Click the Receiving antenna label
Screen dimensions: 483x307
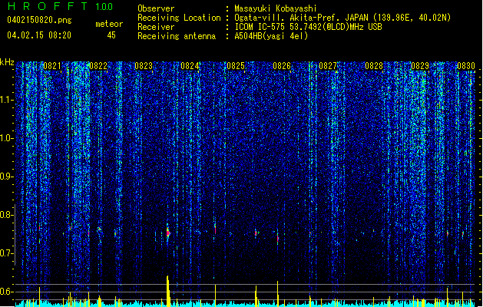click(177, 36)
